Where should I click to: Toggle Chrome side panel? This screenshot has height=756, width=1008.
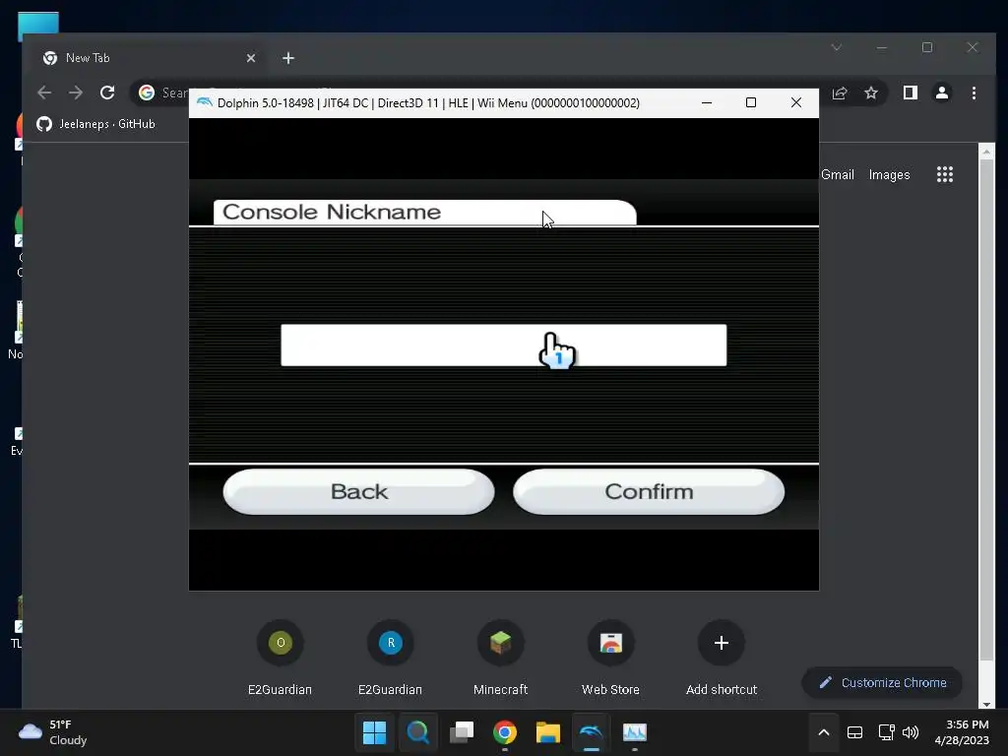[x=911, y=94]
